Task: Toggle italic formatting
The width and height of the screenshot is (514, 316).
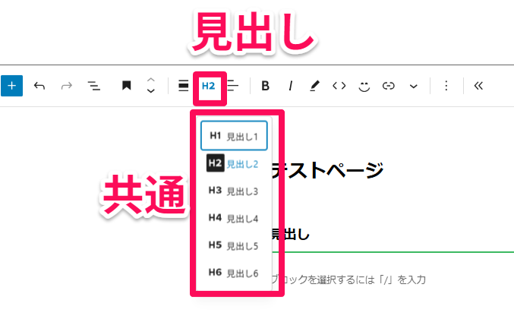Action: point(290,86)
